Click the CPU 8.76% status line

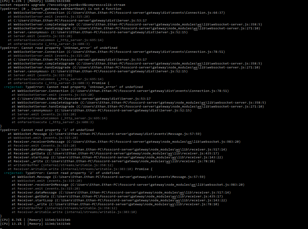pos(35,220)
